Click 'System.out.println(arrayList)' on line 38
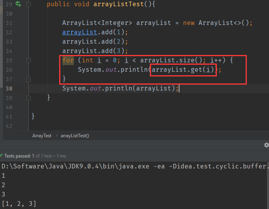This screenshot has width=269, height=209. (x=119, y=89)
